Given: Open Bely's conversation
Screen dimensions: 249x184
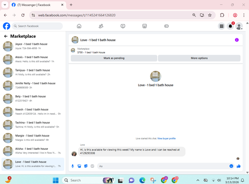Looking at the screenshot, I should [x=33, y=98].
